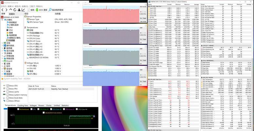The height and width of the screenshot is (131, 254).
Task: Toggle the CPU Core #4 graph checkbox
Action: (77, 109)
